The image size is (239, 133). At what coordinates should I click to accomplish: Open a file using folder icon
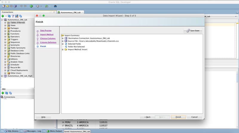7,6
